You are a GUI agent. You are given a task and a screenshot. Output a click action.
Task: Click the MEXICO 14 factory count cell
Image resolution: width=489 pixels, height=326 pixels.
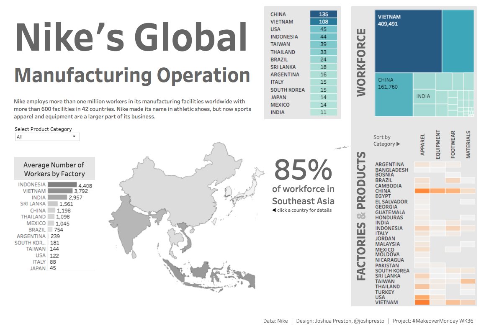323,105
